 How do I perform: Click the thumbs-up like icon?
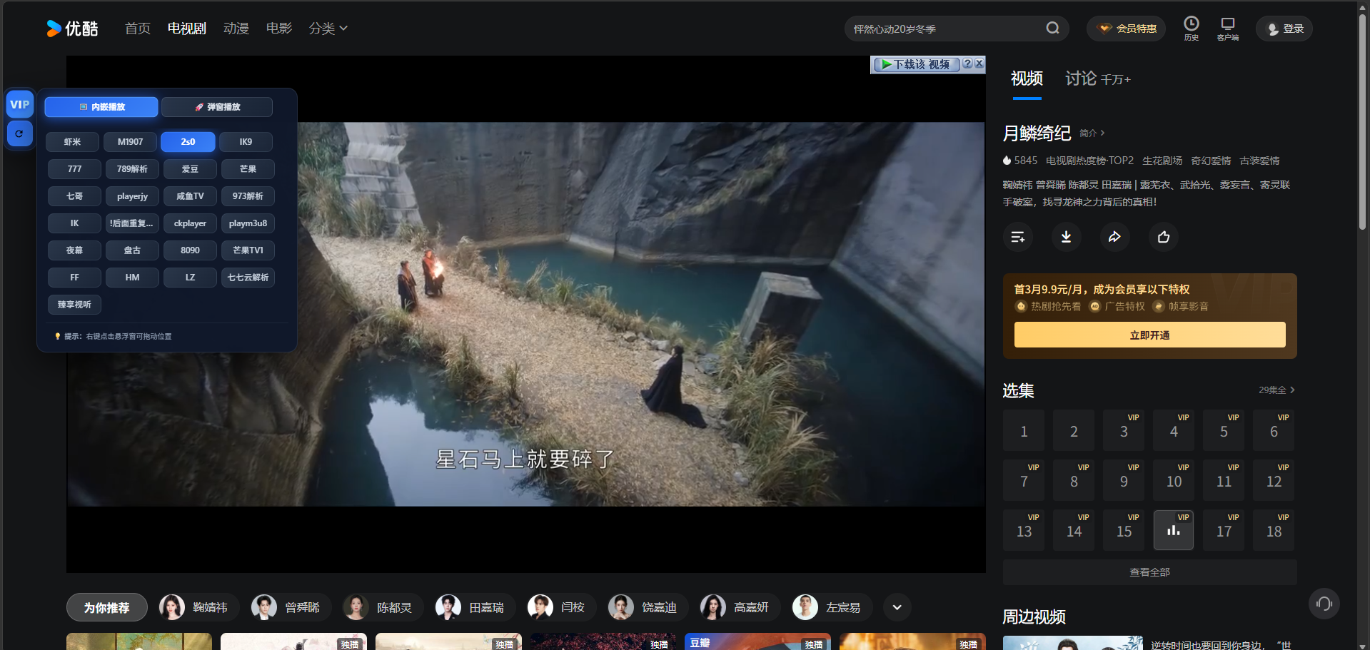tap(1164, 237)
